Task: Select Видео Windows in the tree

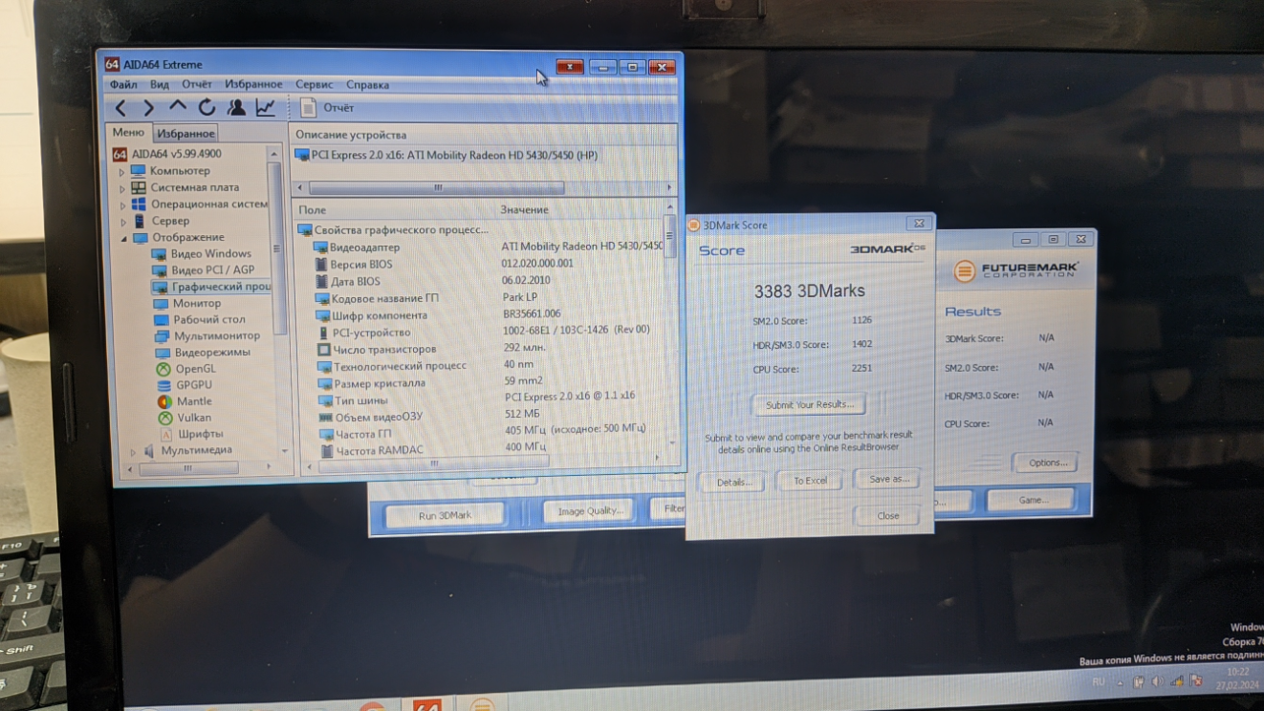Action: [210, 253]
